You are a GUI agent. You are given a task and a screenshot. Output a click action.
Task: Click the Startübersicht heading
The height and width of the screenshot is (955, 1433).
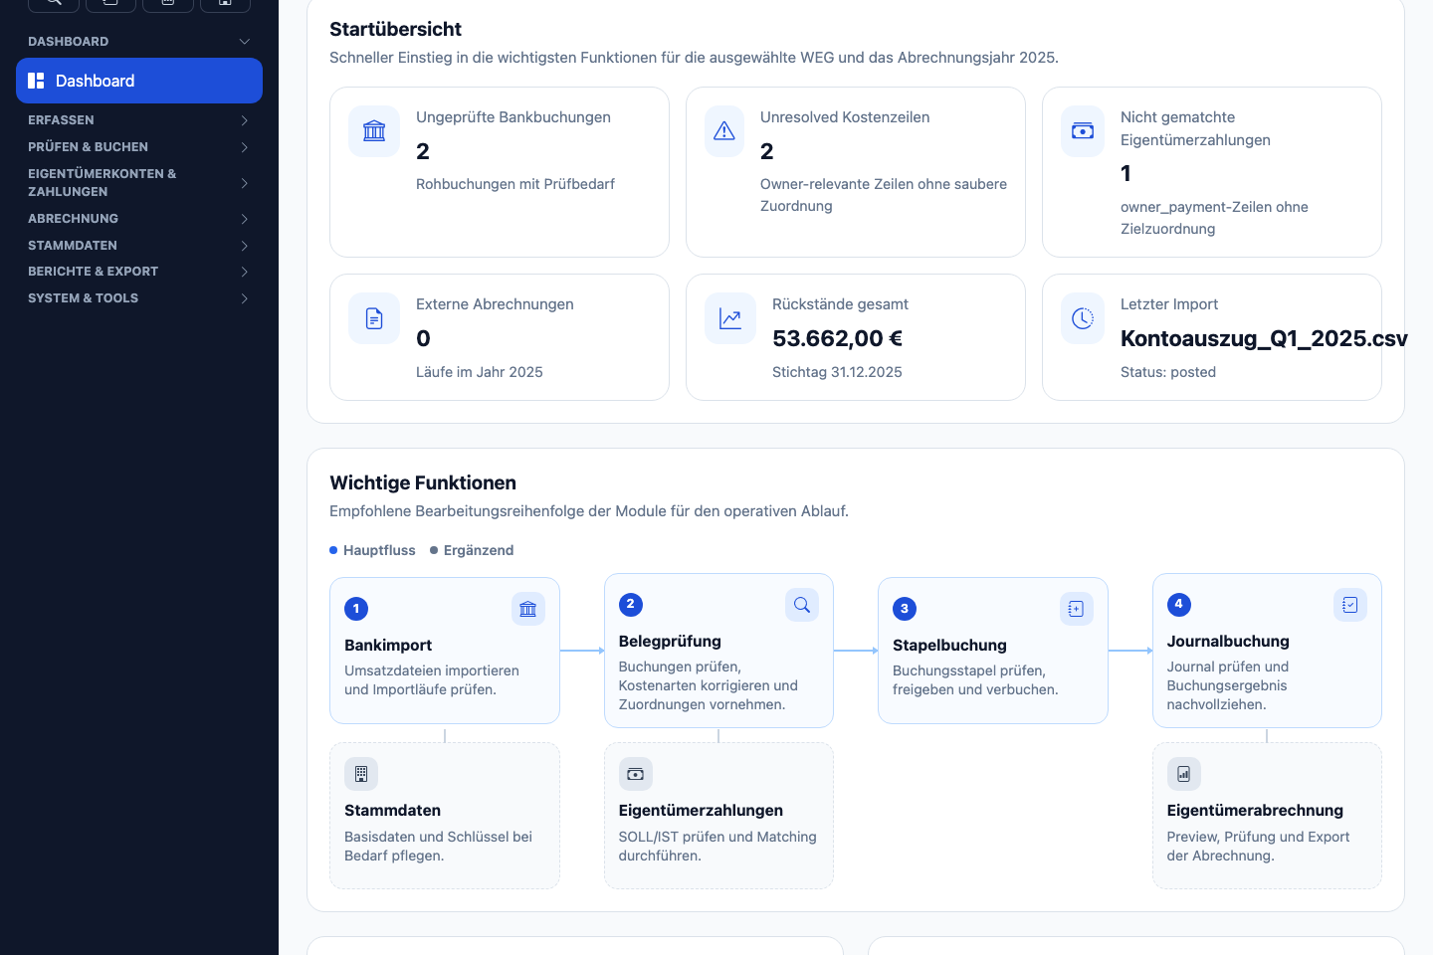(396, 30)
